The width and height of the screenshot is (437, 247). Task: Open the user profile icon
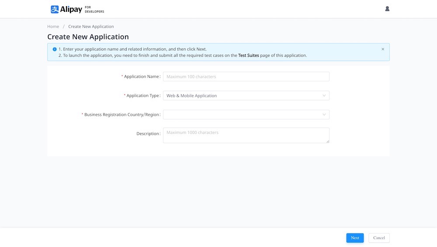(x=387, y=9)
